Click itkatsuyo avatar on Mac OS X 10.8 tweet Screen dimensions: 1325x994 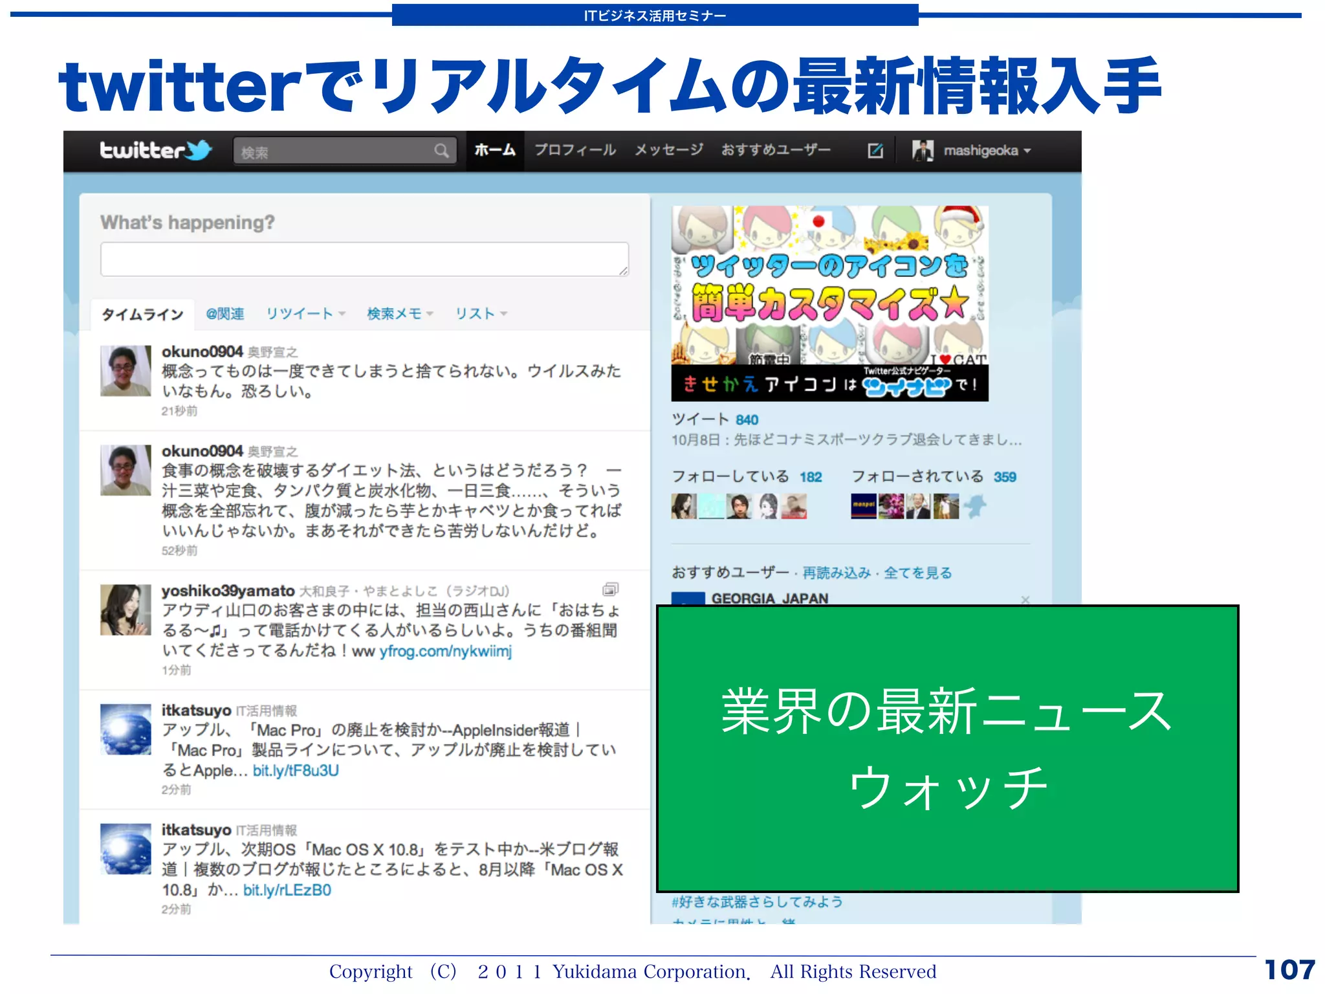(x=126, y=848)
